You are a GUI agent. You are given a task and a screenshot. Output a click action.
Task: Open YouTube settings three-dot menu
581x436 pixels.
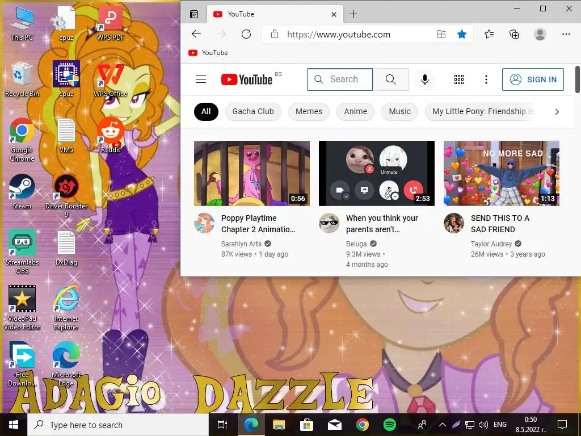[486, 79]
